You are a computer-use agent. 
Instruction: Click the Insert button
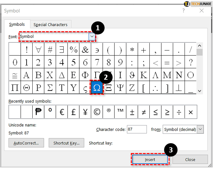149,159
